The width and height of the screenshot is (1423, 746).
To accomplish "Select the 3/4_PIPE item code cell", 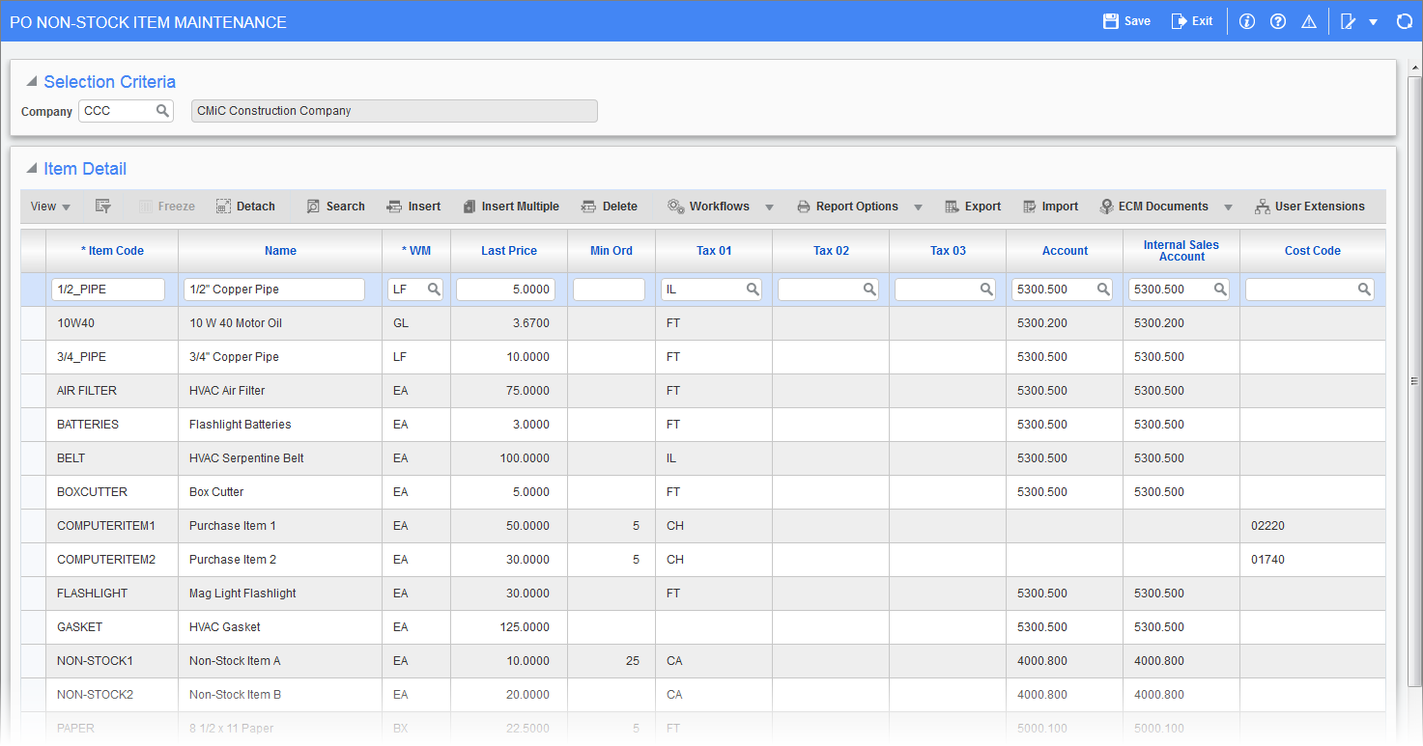I will click(112, 357).
